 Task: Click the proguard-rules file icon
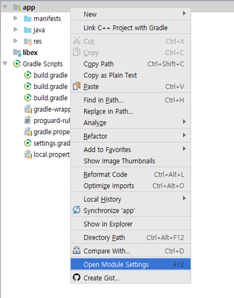[28, 120]
